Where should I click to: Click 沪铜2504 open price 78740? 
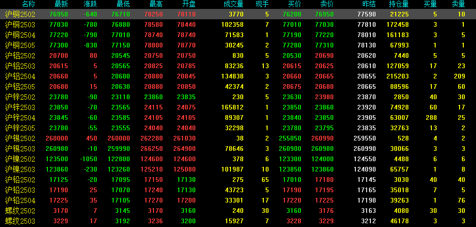point(186,35)
